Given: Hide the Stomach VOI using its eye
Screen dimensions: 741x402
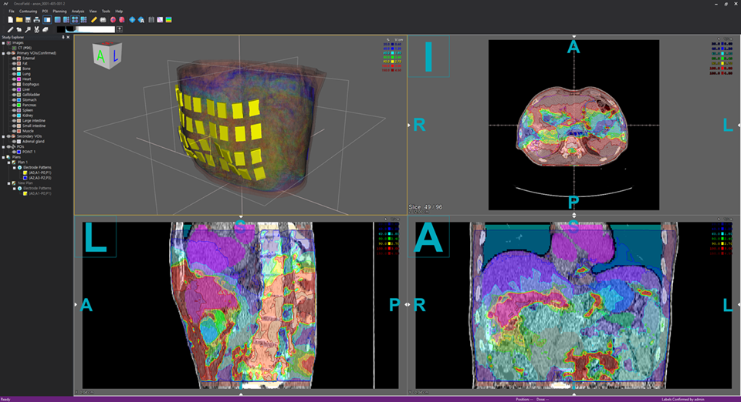Looking at the screenshot, I should pyautogui.click(x=14, y=100).
